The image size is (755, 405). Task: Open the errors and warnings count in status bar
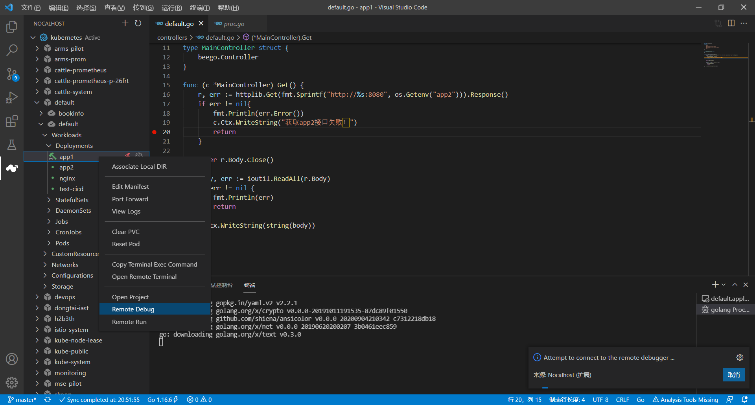coord(199,399)
